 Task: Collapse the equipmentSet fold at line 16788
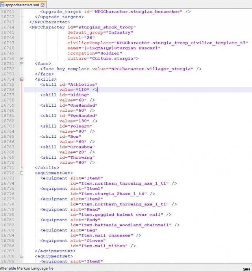coord(22,256)
